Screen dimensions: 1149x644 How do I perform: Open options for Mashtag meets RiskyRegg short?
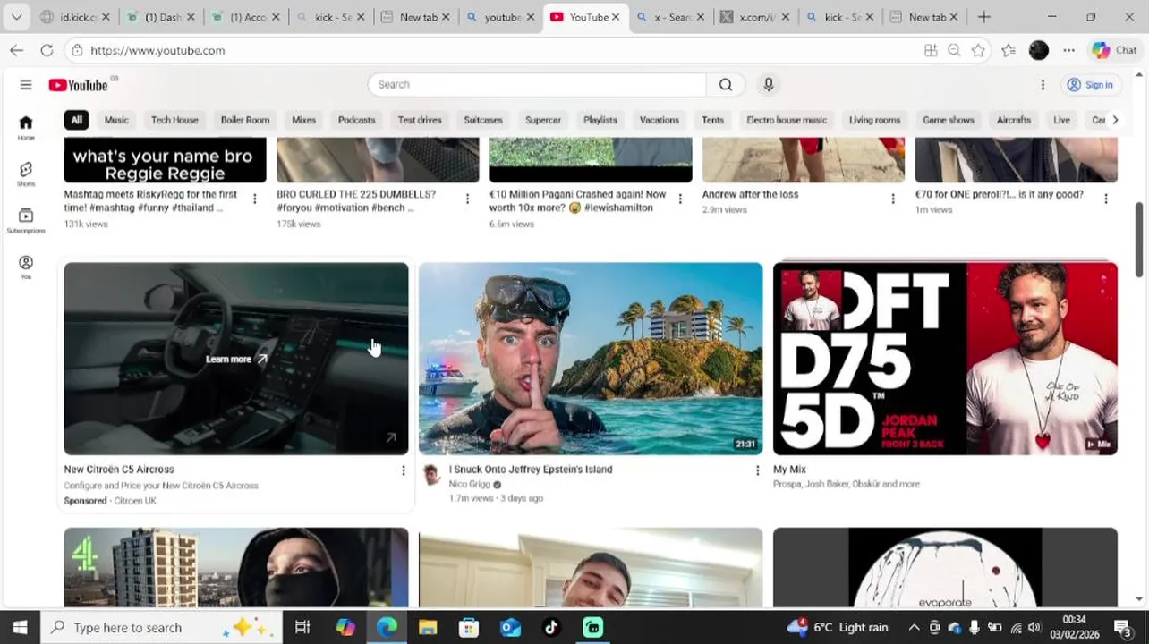tap(254, 199)
